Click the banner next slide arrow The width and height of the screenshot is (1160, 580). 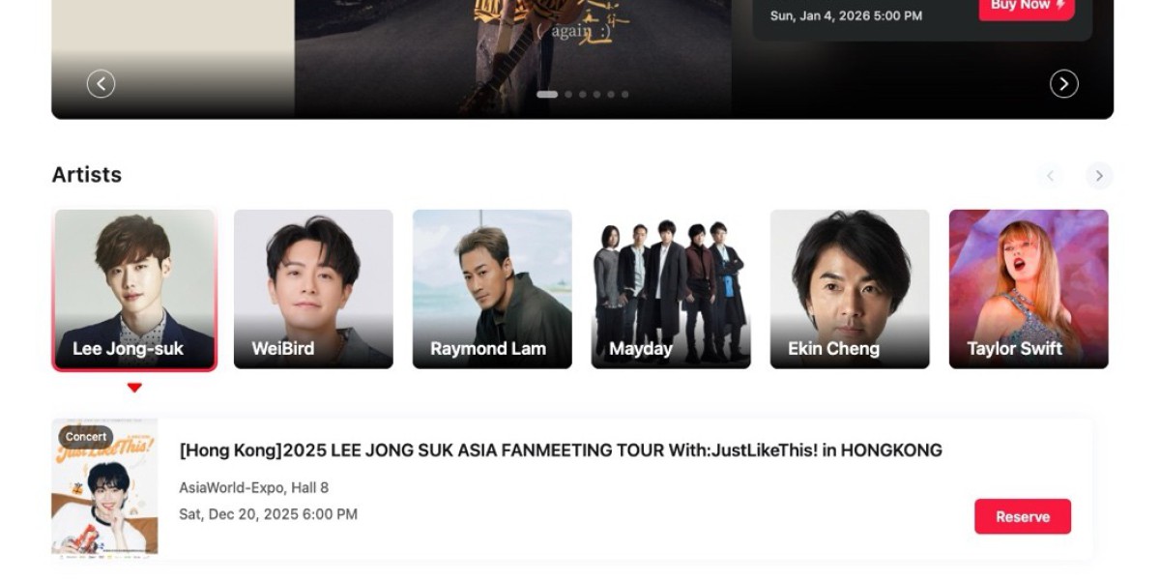point(1064,84)
